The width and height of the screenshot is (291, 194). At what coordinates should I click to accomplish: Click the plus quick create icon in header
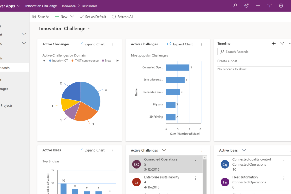click(x=258, y=6)
